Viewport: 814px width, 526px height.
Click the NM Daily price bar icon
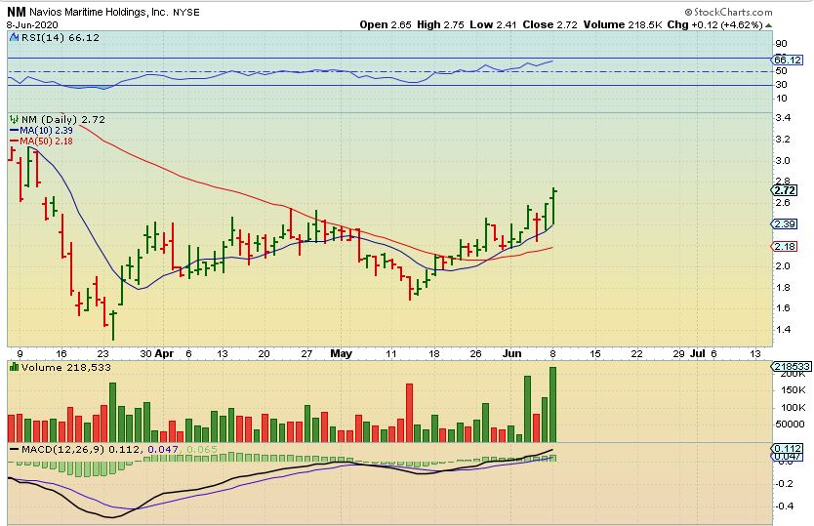click(14, 119)
